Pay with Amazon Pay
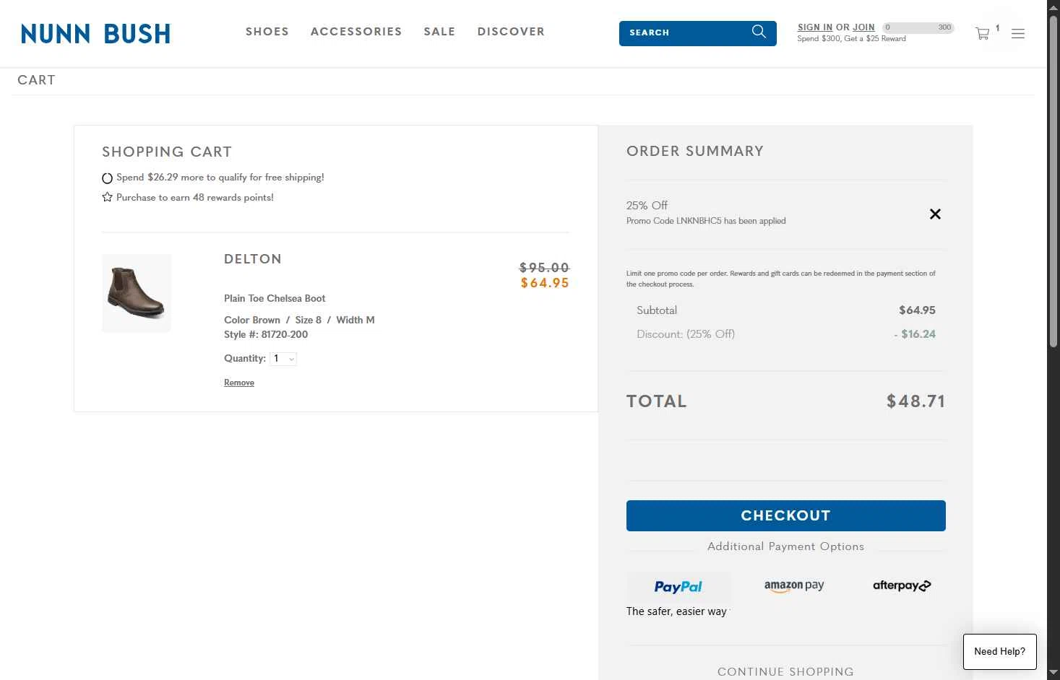Viewport: 1060px width, 680px height. [x=794, y=585]
